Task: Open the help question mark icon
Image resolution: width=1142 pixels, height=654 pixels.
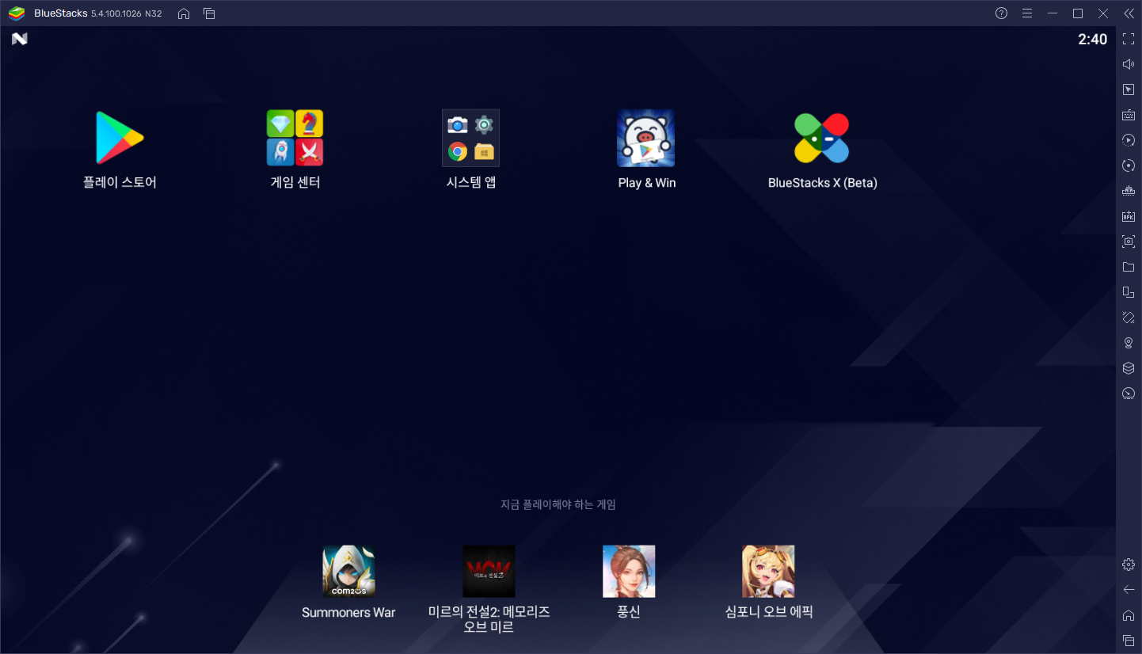Action: (x=1001, y=13)
